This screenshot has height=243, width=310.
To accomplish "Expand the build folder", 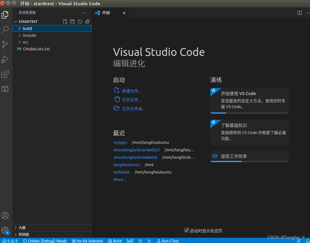I will (52, 28).
